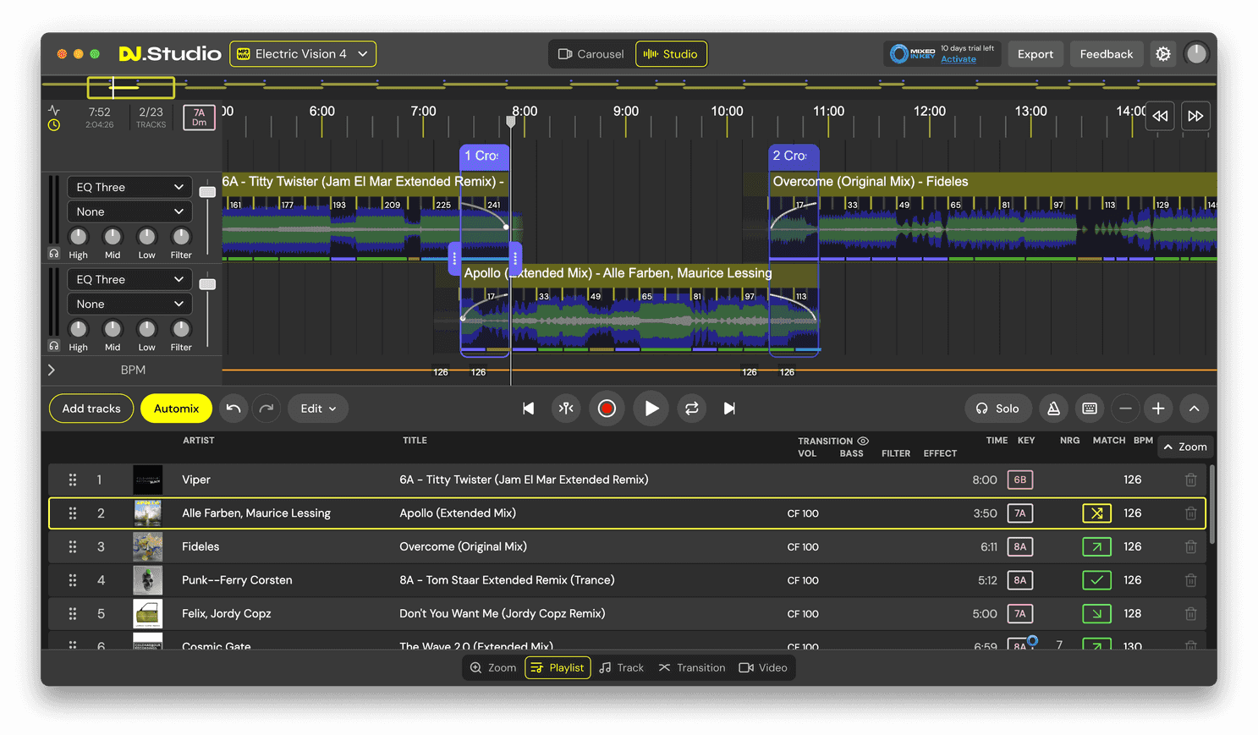Select the Transition tab at bottom
The image size is (1258, 735).
click(692, 667)
